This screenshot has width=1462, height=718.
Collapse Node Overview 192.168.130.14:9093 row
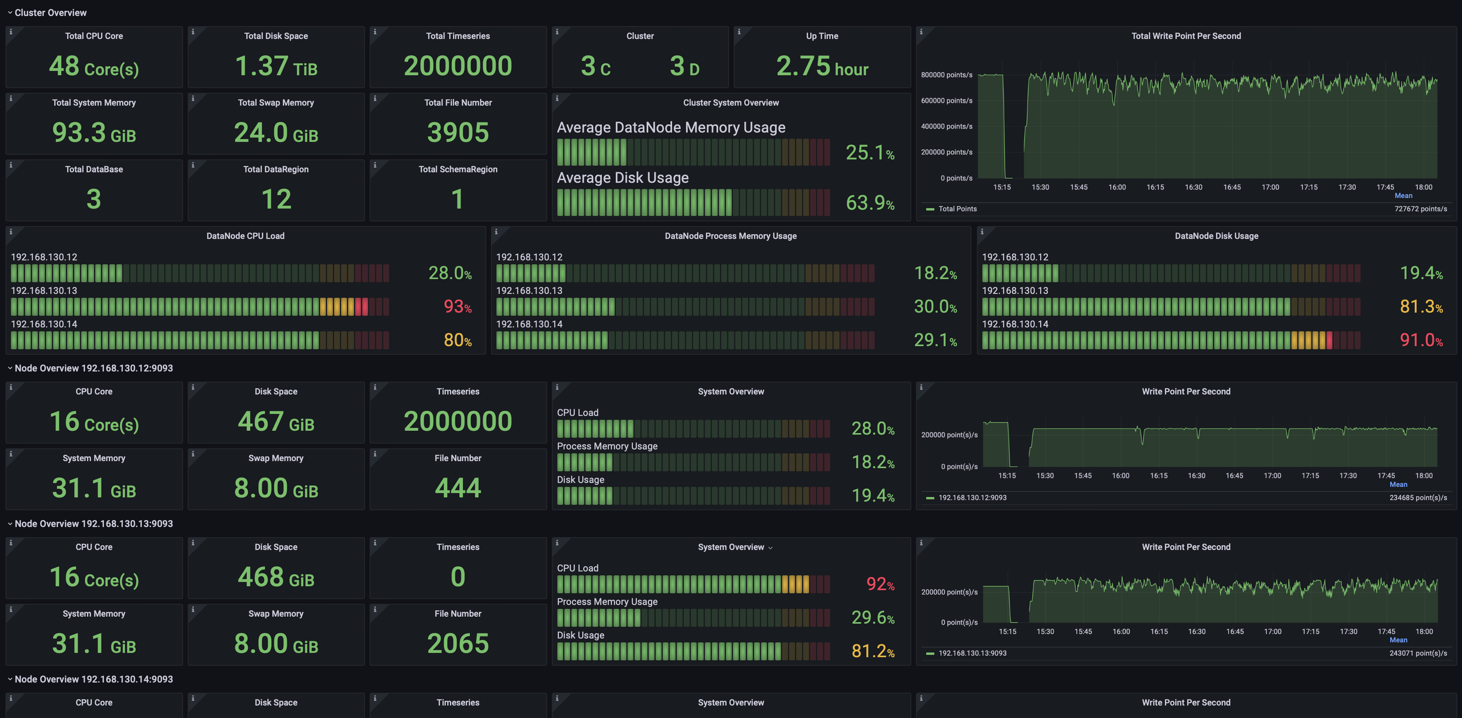(94, 679)
